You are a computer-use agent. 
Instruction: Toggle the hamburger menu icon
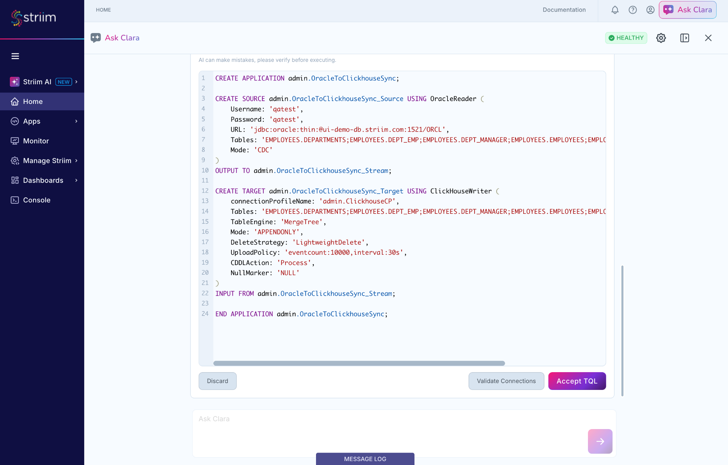[x=15, y=56]
